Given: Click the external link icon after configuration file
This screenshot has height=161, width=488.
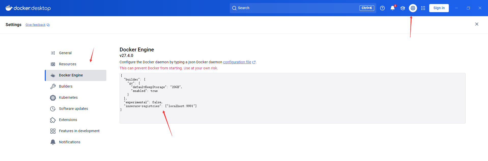Looking at the screenshot, I should [254, 62].
